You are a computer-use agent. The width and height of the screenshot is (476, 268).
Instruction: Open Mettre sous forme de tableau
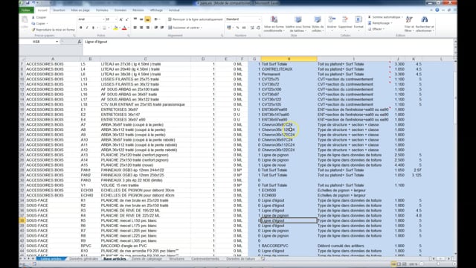pos(297,24)
